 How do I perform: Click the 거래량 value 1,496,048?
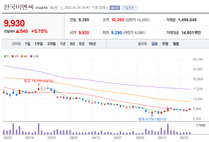point(187,20)
